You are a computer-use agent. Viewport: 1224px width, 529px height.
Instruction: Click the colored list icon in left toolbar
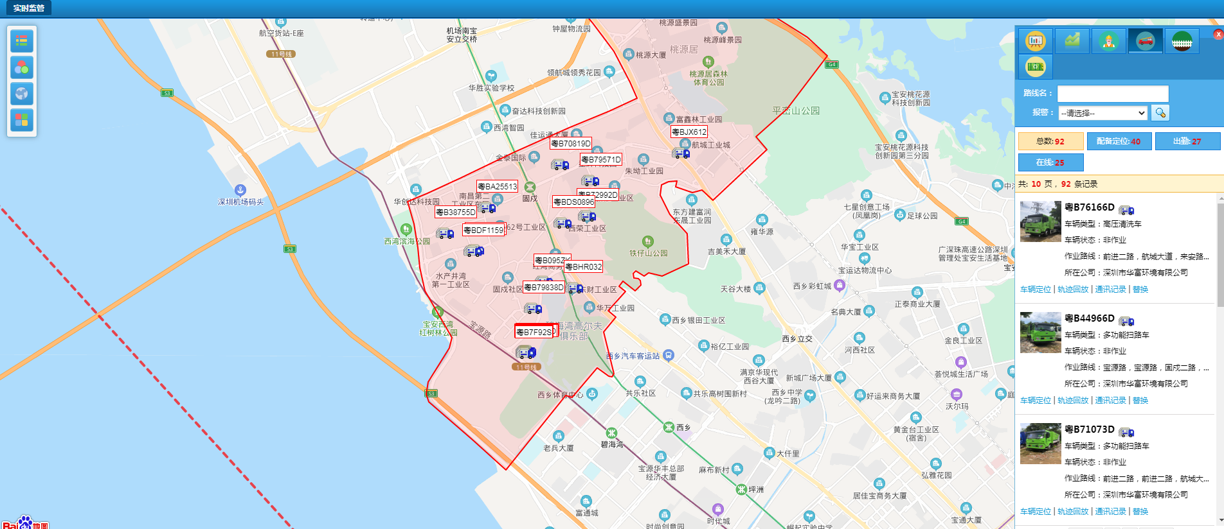22,41
